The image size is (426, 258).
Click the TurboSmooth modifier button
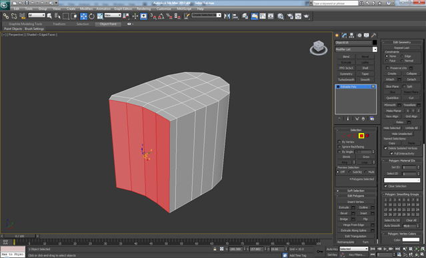346,80
